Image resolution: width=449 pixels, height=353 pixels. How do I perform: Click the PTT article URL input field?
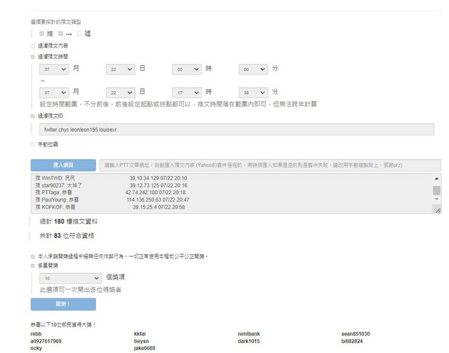tap(269, 165)
